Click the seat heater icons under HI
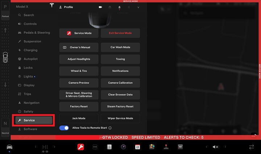This screenshot has width=261, height=154. coord(45,151)
